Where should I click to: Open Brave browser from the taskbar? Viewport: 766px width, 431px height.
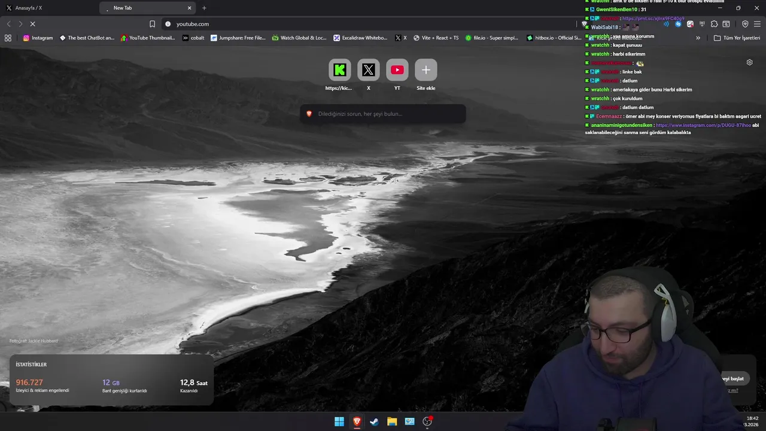(357, 421)
